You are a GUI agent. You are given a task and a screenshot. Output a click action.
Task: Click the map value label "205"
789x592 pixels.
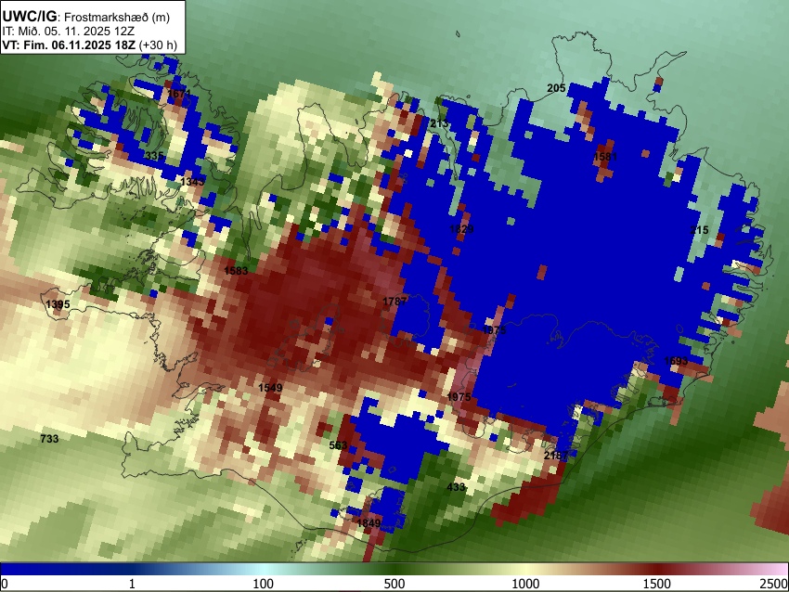[x=556, y=88]
